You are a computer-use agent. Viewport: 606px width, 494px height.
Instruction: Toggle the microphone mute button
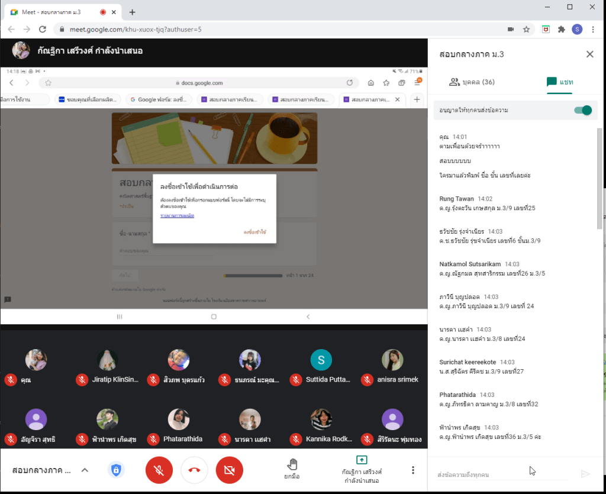tap(159, 470)
